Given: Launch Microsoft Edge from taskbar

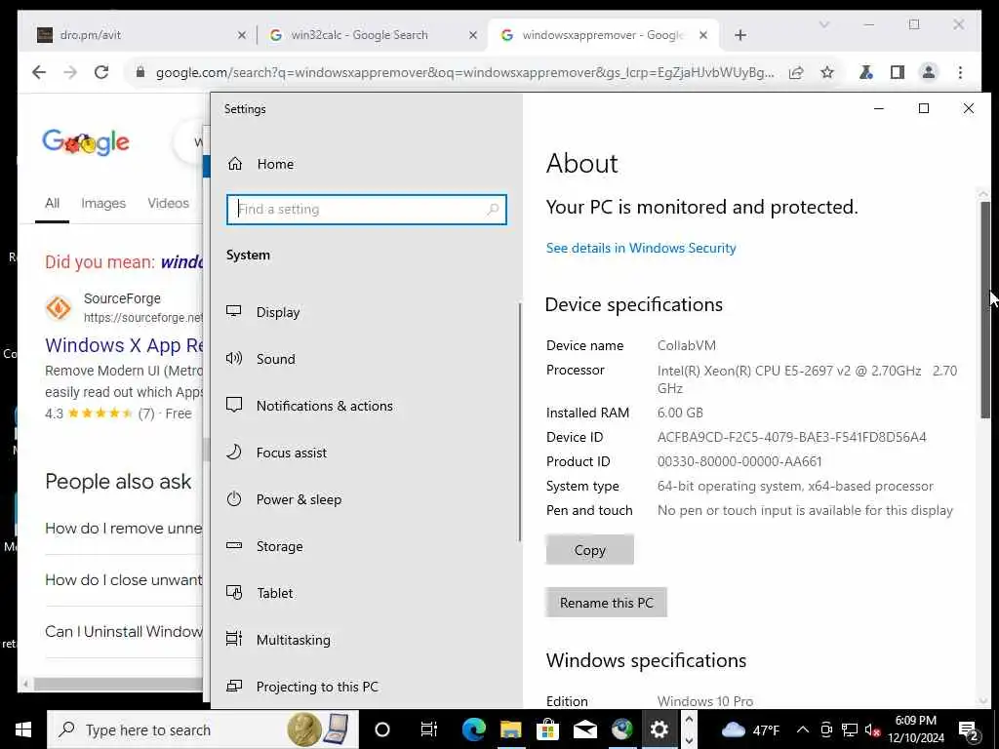Looking at the screenshot, I should pyautogui.click(x=473, y=729).
